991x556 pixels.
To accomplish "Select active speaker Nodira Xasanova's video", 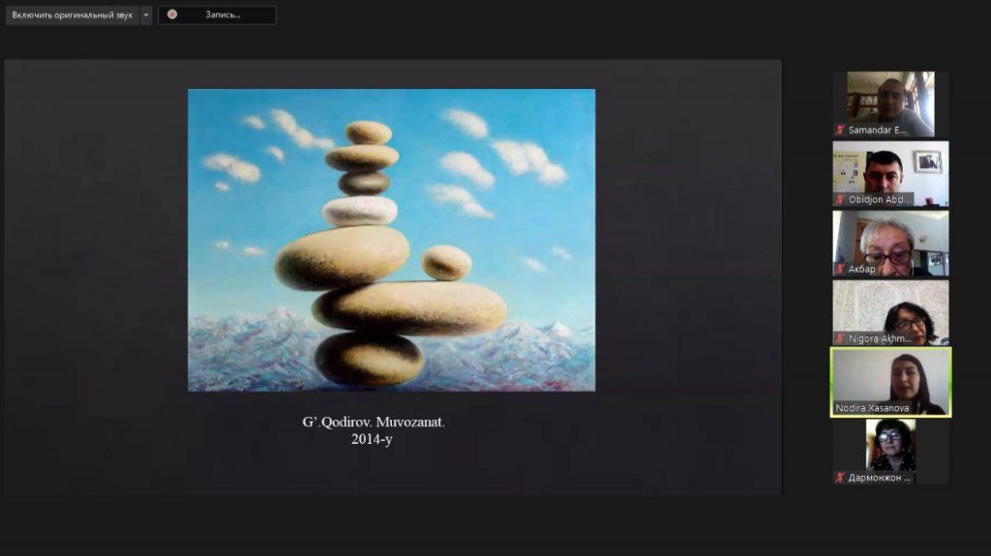I will pos(890,375).
